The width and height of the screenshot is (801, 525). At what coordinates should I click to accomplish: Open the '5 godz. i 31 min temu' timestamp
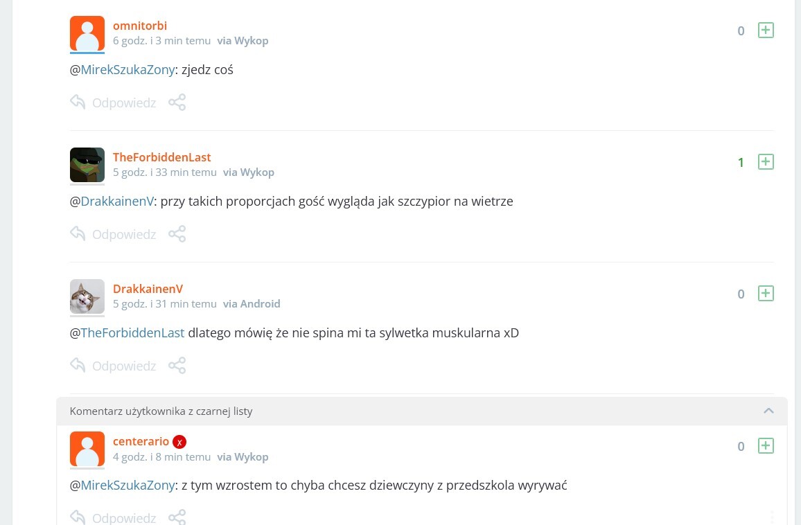pos(165,303)
